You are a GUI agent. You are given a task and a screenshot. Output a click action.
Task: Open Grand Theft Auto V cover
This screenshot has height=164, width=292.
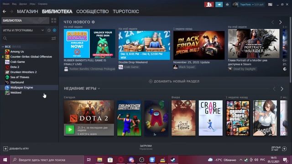(238, 118)
